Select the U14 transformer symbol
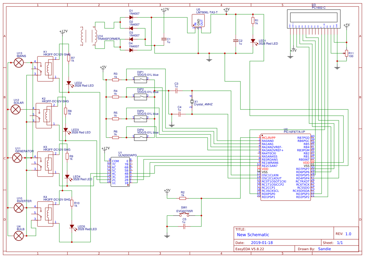Image resolution: width=365 pixels, height=258 pixels. [x=89, y=36]
